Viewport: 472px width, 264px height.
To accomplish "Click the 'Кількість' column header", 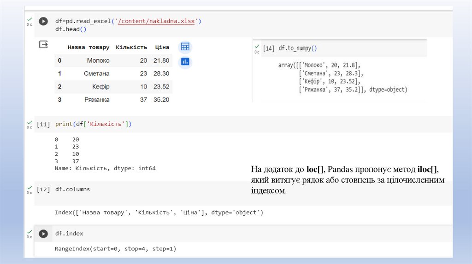I will click(x=131, y=47).
